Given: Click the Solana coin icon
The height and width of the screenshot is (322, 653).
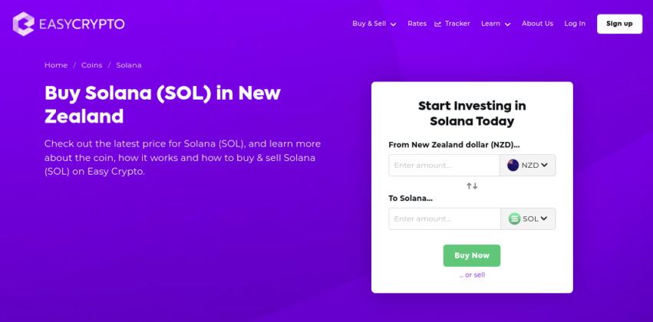Looking at the screenshot, I should coord(514,219).
